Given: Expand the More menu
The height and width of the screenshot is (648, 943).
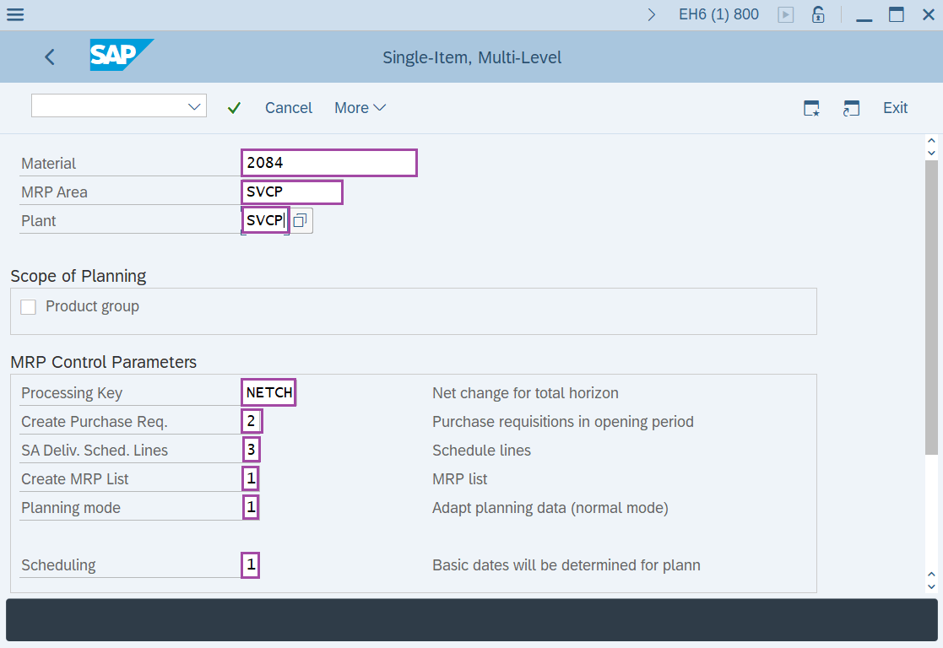Looking at the screenshot, I should point(360,107).
